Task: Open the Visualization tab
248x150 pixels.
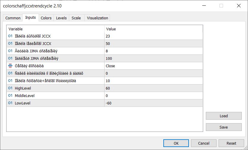Action: click(x=97, y=18)
